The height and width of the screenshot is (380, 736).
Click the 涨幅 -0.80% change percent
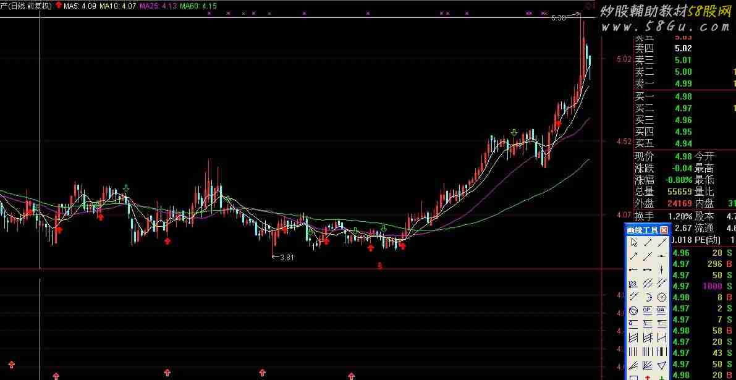(679, 180)
